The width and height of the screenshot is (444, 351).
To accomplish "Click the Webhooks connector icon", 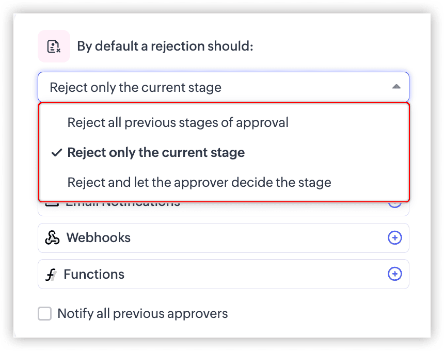I will coord(52,237).
